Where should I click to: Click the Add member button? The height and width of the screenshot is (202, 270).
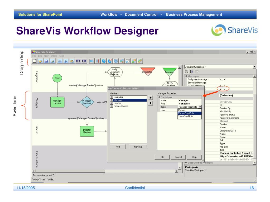tap(118, 147)
